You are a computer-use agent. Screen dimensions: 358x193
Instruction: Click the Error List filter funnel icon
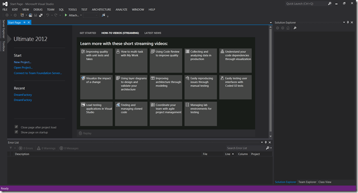11,148
